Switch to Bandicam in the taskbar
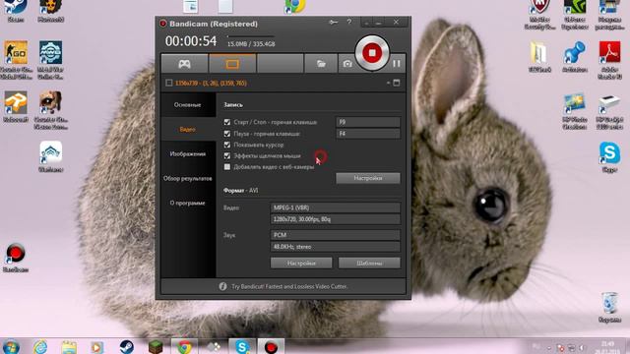The image size is (630, 354). pyautogui.click(x=271, y=347)
